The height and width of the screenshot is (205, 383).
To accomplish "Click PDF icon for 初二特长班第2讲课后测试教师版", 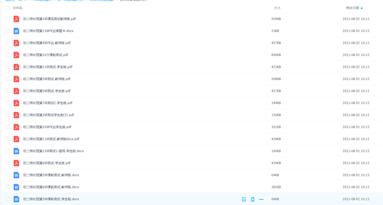I will (17, 19).
